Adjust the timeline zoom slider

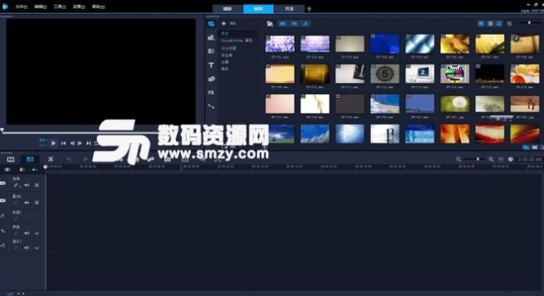[474, 159]
